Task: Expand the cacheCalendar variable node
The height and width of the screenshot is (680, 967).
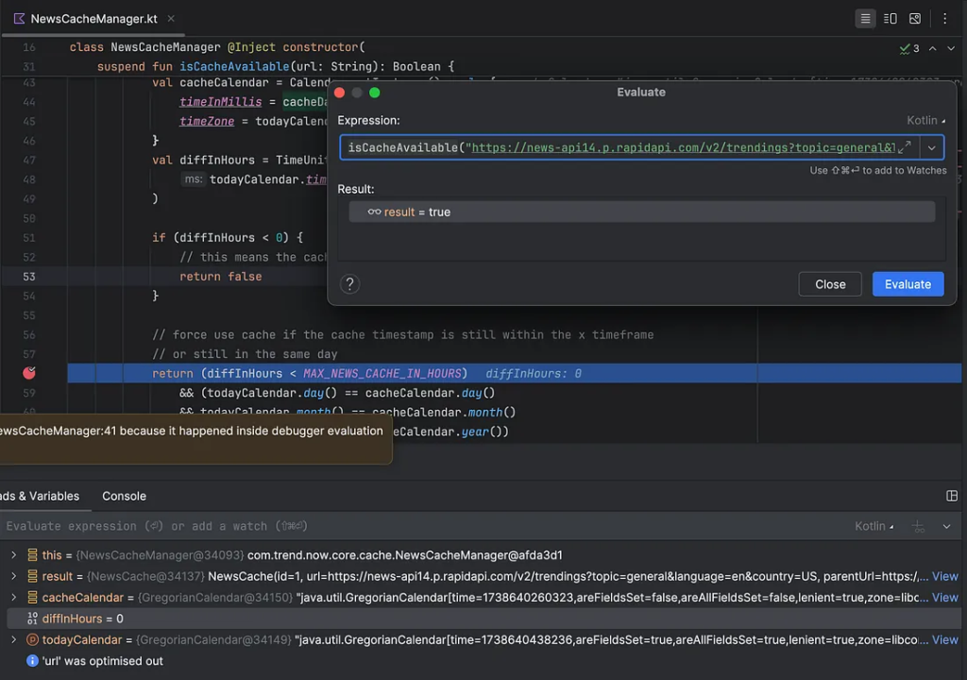Action: [x=13, y=597]
